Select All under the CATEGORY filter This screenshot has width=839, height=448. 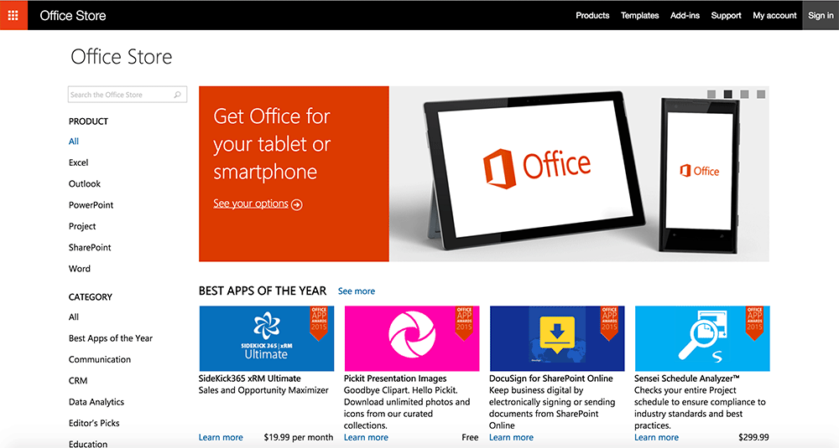tap(74, 317)
